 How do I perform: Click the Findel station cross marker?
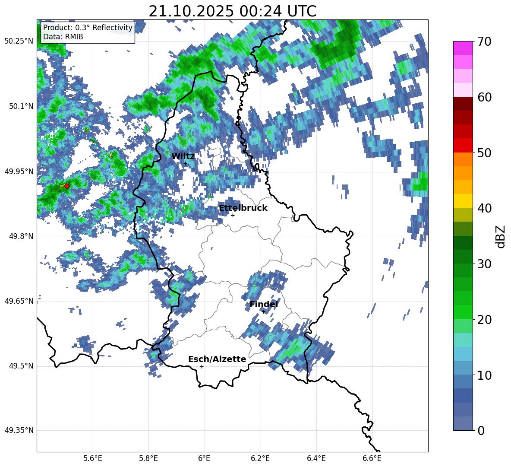[x=263, y=312]
